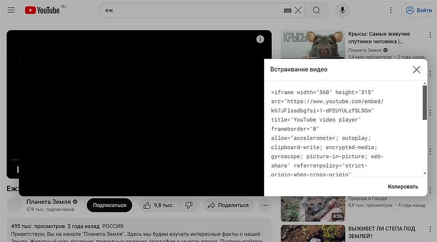This screenshot has height=242, width=437.
Task: Clear the search query with X
Action: 298,10
